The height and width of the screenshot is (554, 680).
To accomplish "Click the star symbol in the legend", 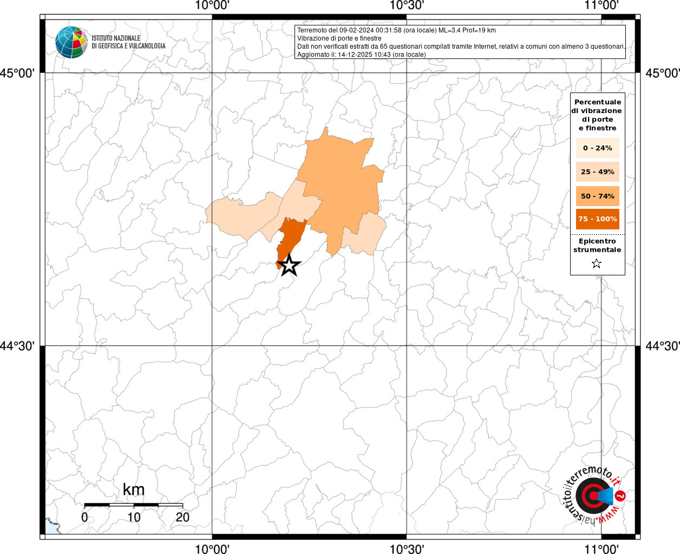I will [597, 263].
